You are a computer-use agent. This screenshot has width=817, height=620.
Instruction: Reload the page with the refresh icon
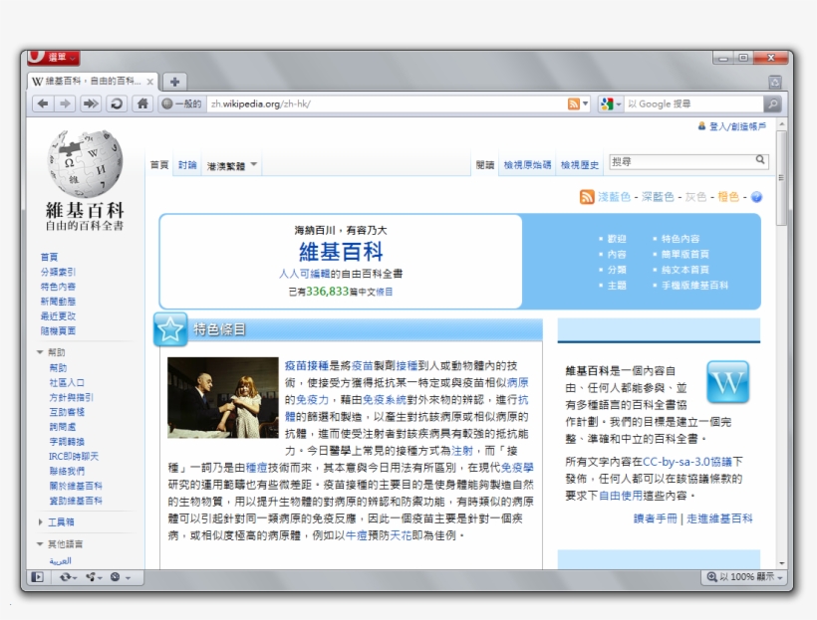point(117,103)
